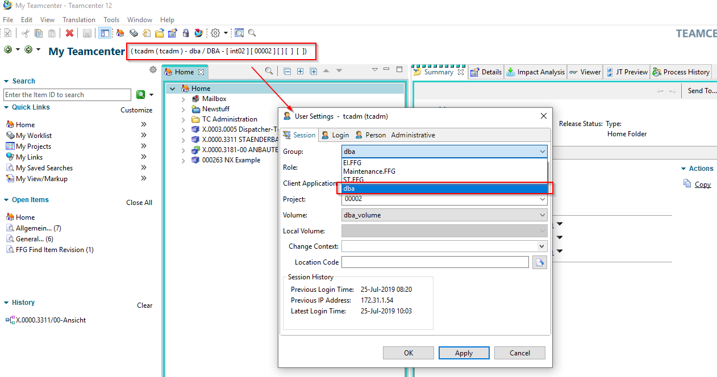Viewport: 717px width, 377px height.
Task: Click the Item ID search field
Action: (67, 95)
